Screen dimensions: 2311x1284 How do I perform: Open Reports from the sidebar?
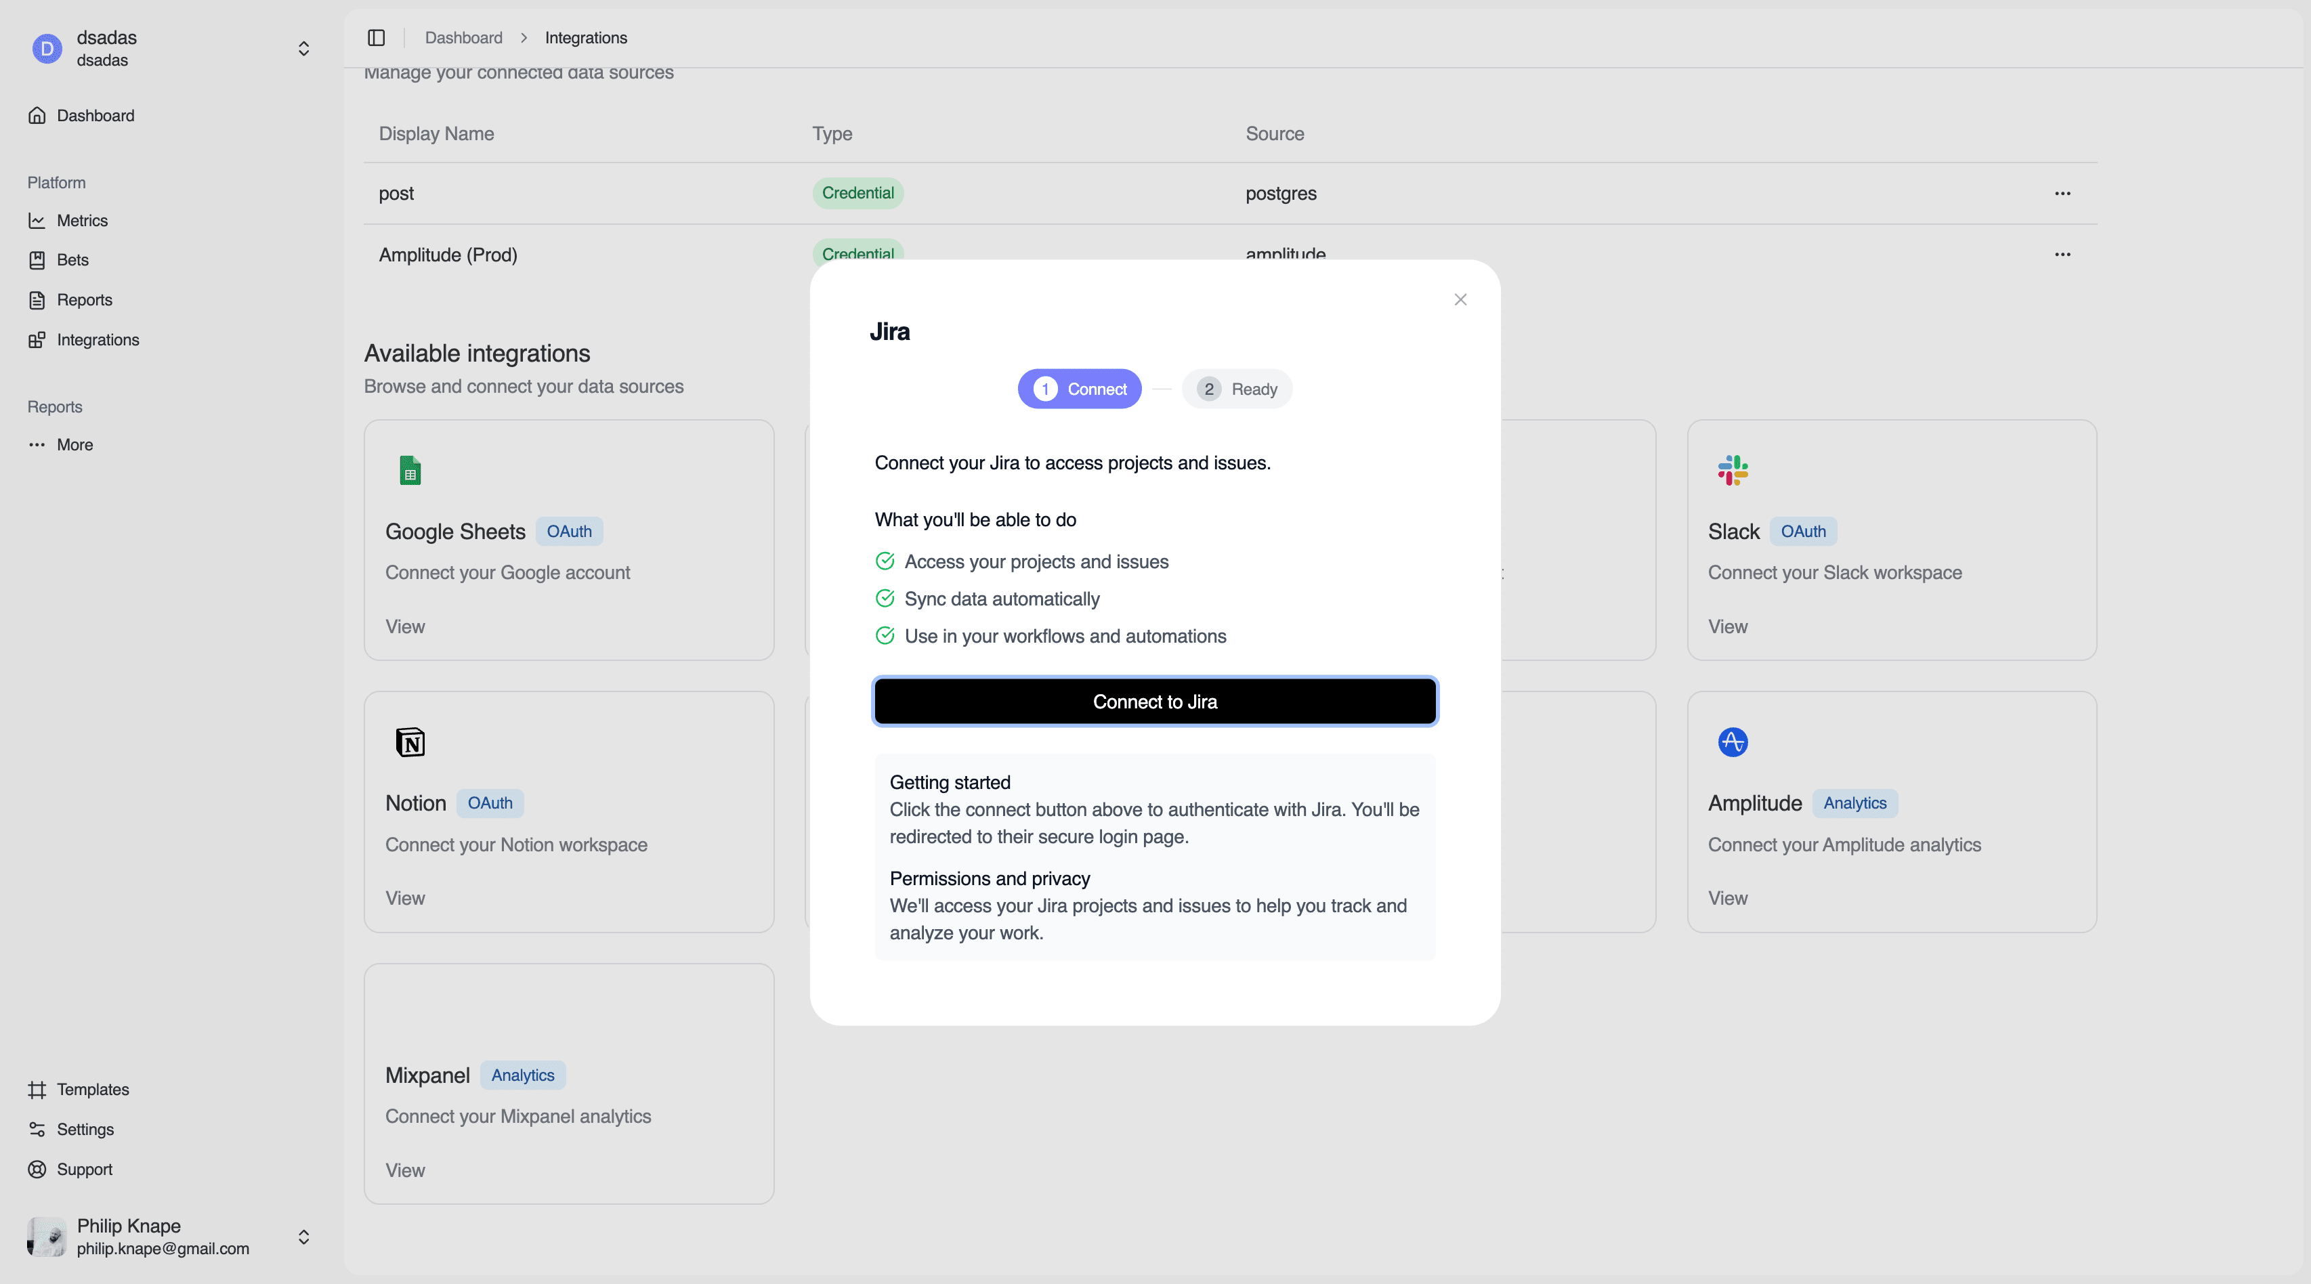[x=85, y=299]
